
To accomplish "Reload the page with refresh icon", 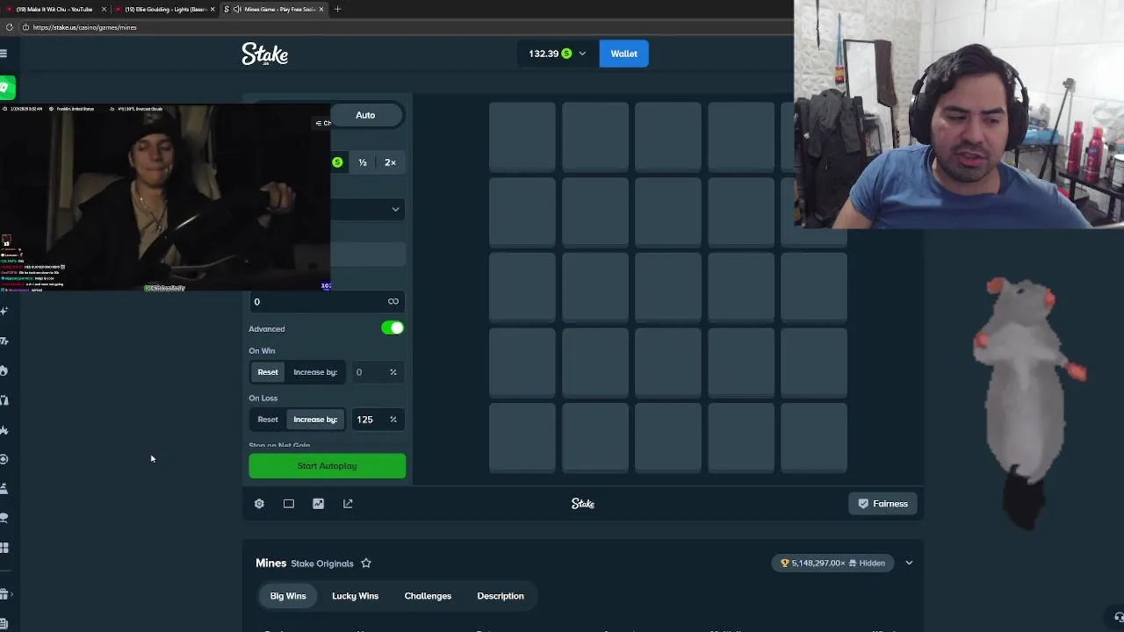I will tap(9, 27).
